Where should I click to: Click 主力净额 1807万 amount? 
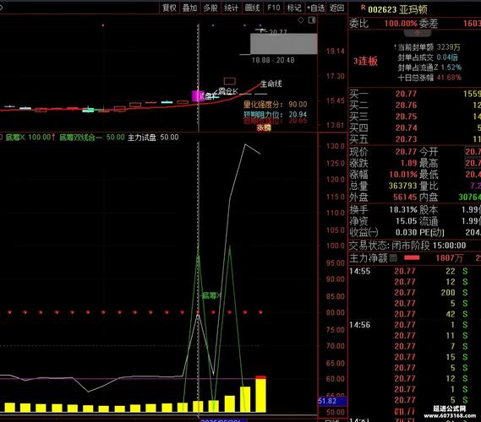pos(449,258)
